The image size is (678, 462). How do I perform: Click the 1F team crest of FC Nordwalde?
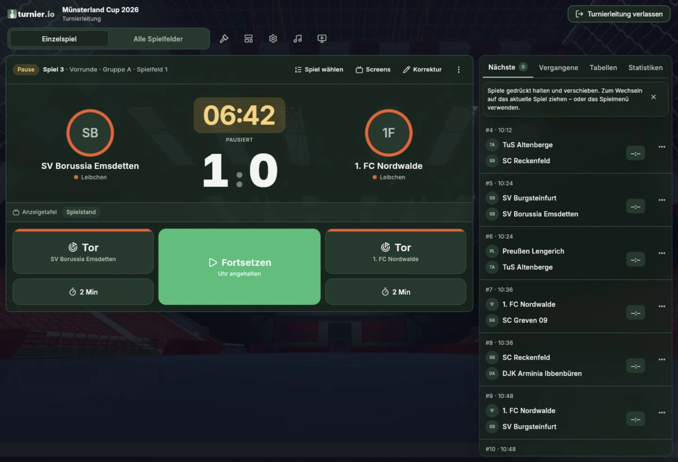coord(388,133)
